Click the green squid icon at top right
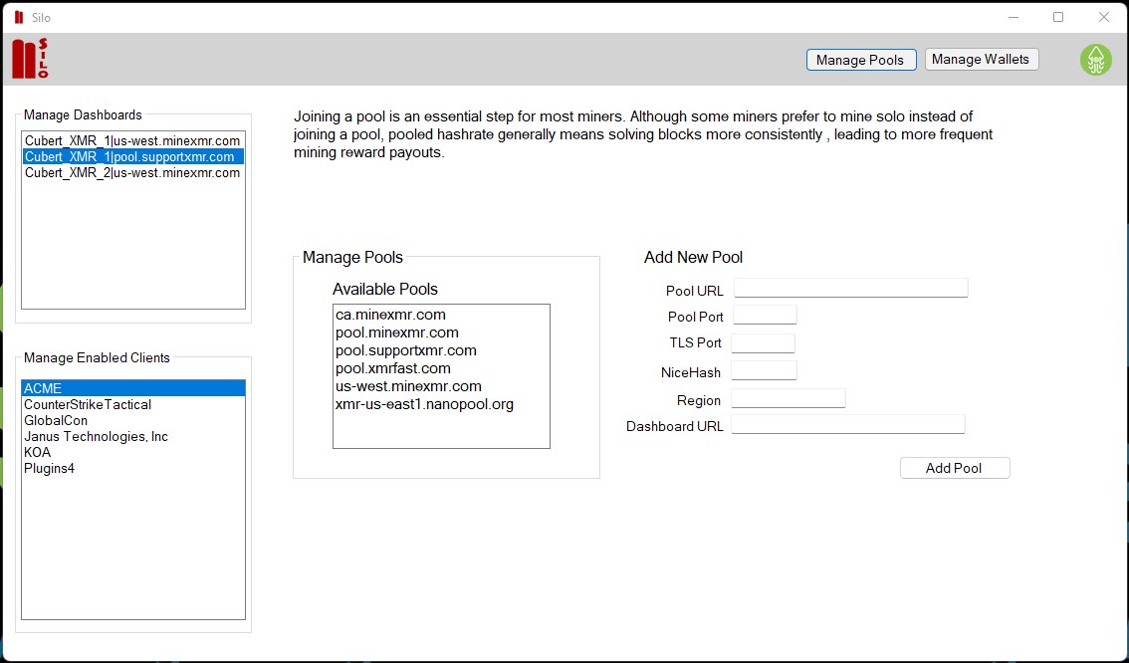1129x663 pixels. pyautogui.click(x=1095, y=60)
